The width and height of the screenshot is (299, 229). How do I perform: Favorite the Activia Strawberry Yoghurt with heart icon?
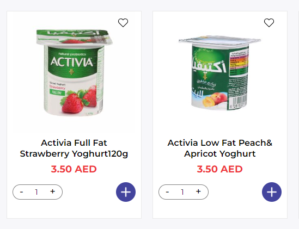point(123,23)
